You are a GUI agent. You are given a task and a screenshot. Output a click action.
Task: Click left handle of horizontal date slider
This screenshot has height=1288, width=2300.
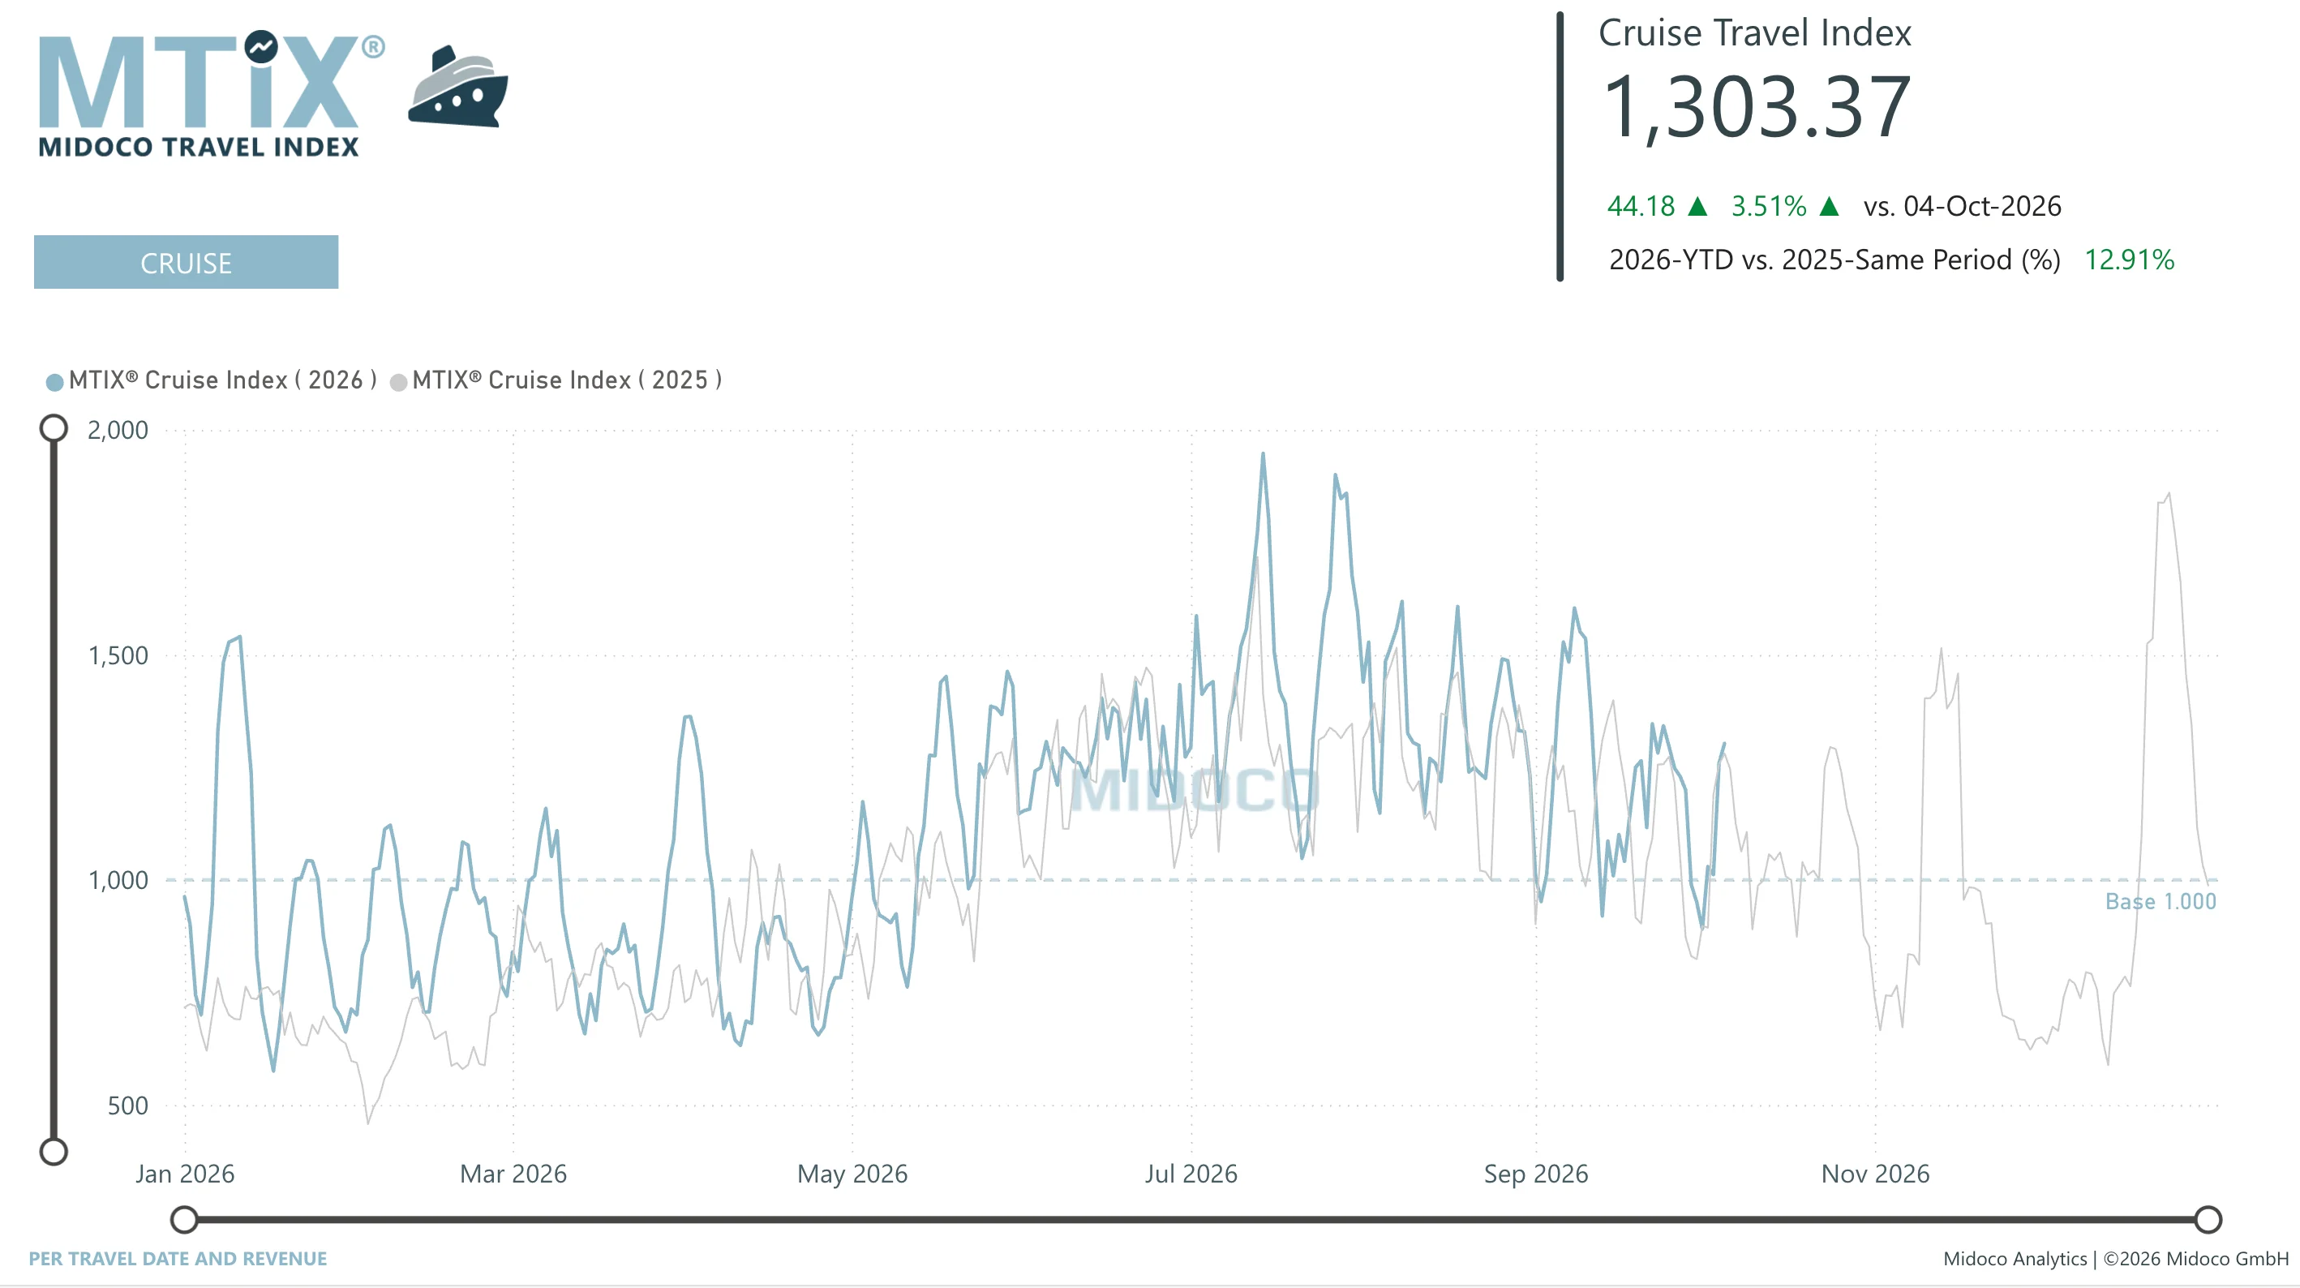tap(184, 1220)
